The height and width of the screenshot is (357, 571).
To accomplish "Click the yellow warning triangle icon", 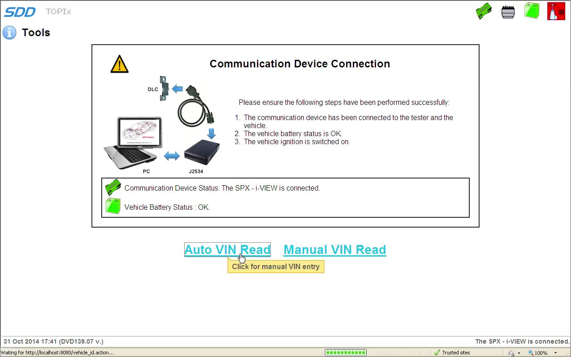I will point(120,64).
